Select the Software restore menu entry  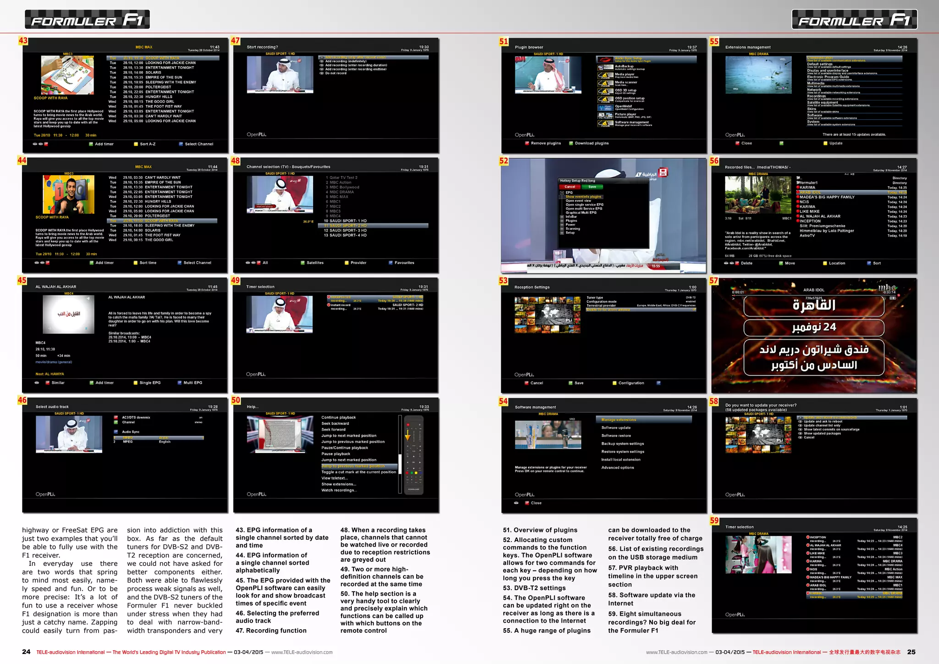[x=616, y=436]
